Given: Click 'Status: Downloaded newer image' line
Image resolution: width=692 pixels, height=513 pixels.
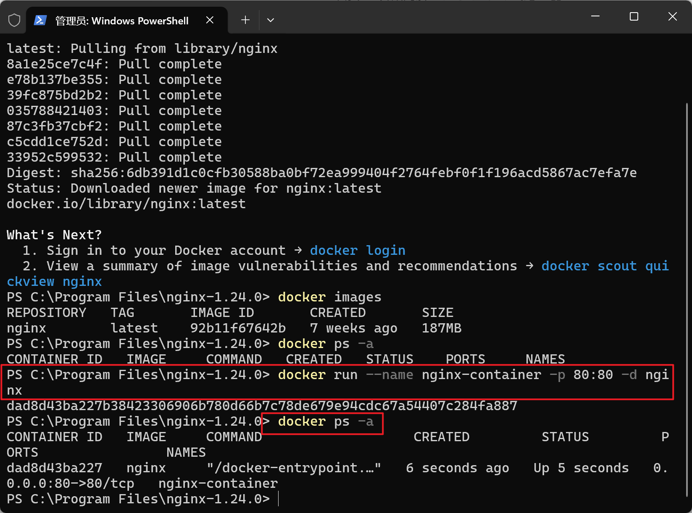Looking at the screenshot, I should coord(194,188).
